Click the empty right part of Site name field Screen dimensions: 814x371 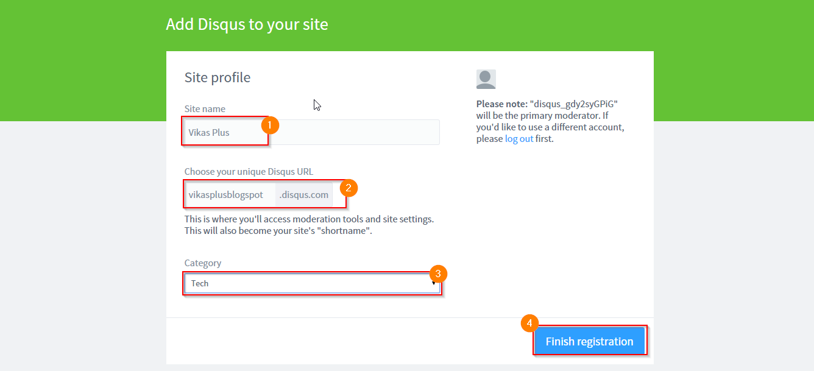[359, 132]
